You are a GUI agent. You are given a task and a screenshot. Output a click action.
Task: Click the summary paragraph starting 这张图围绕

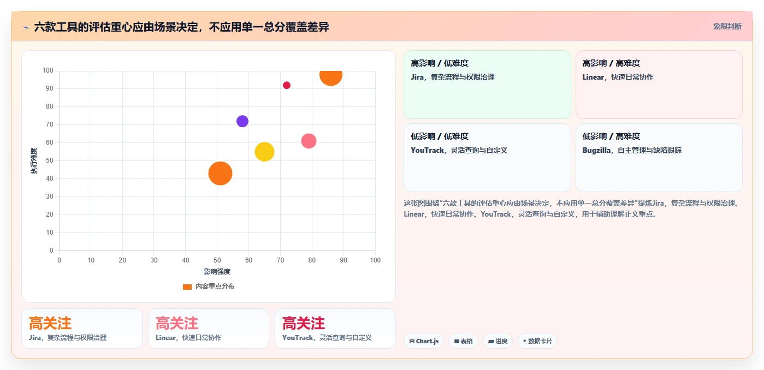(x=572, y=208)
